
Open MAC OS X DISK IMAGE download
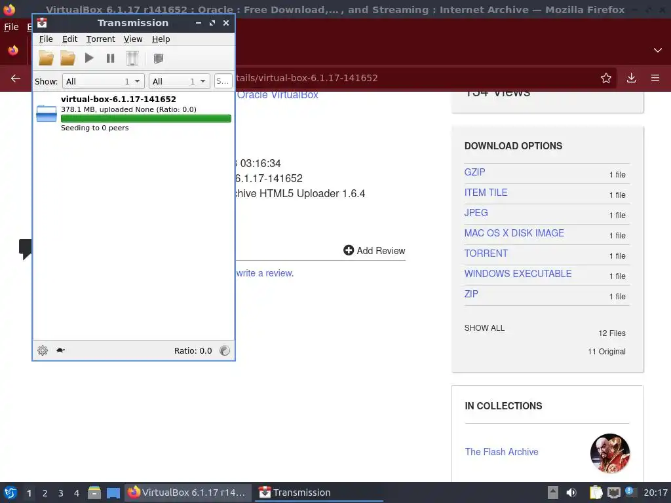click(x=514, y=233)
